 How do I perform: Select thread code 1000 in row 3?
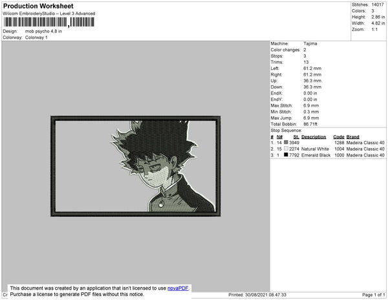pyautogui.click(x=339, y=155)
